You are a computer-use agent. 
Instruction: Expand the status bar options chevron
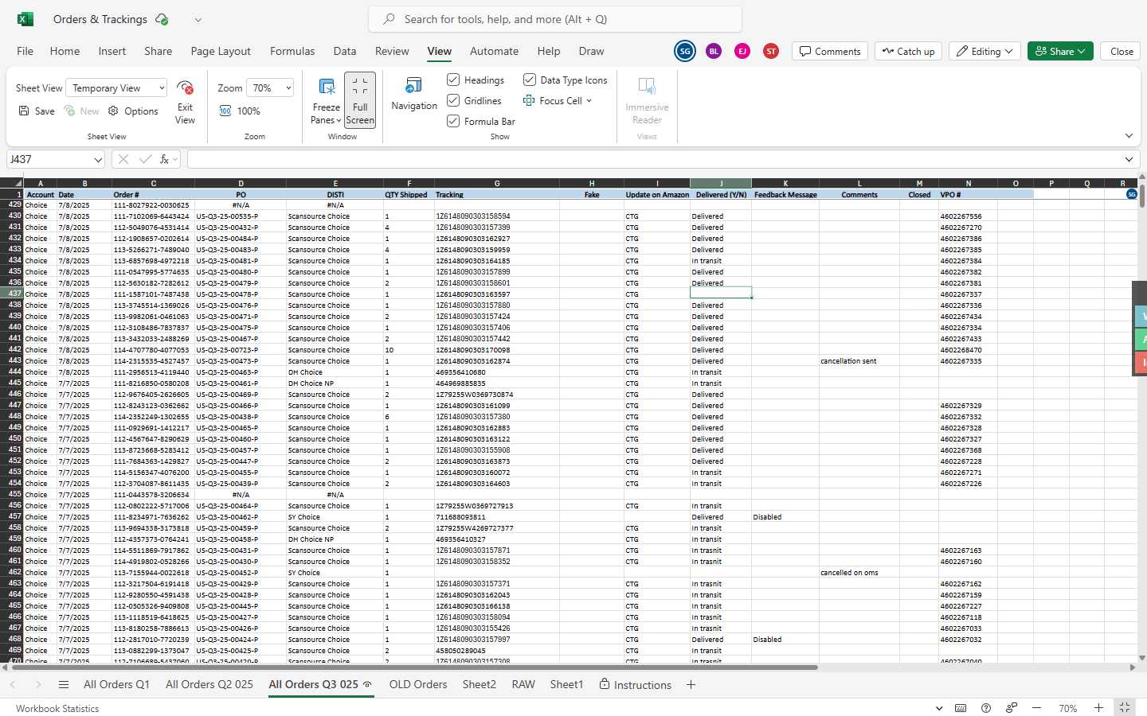[x=938, y=708]
